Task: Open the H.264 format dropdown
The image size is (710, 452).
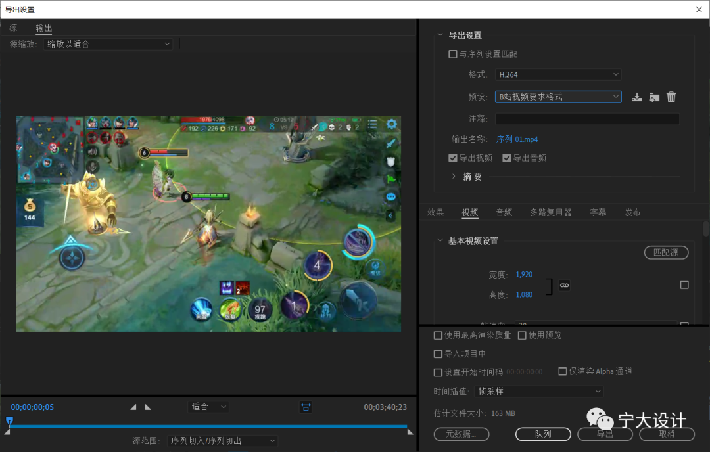Action: [x=558, y=74]
